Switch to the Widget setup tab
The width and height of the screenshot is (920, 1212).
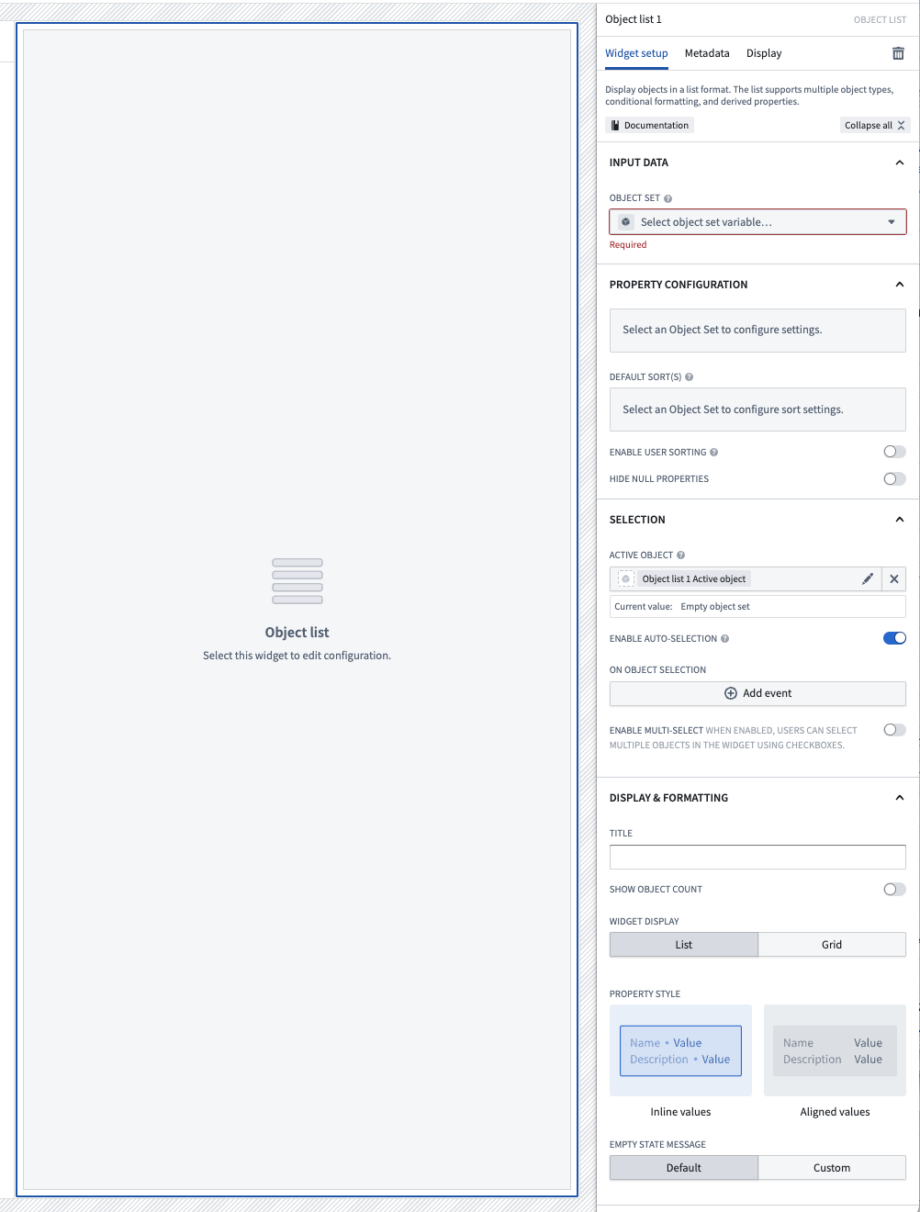pos(636,53)
